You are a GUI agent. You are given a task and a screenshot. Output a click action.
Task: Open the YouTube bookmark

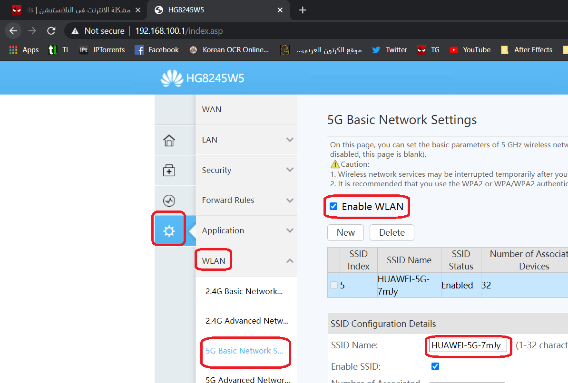coord(470,50)
